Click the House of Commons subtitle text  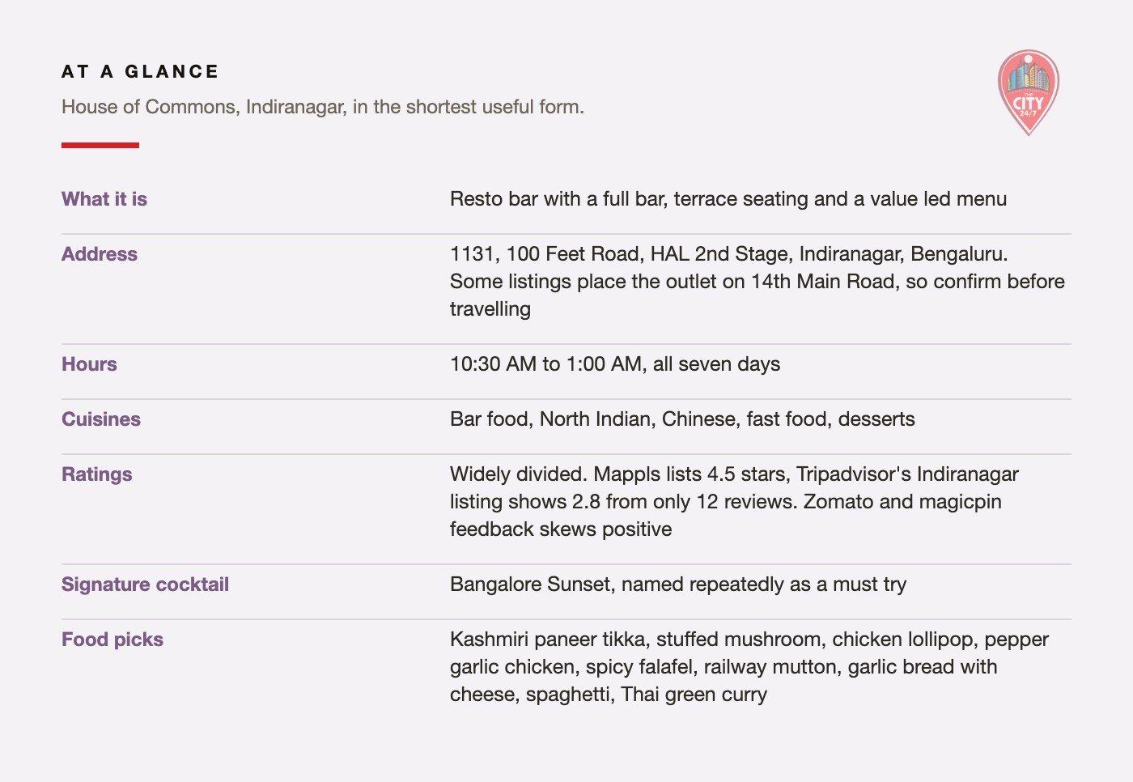(323, 107)
